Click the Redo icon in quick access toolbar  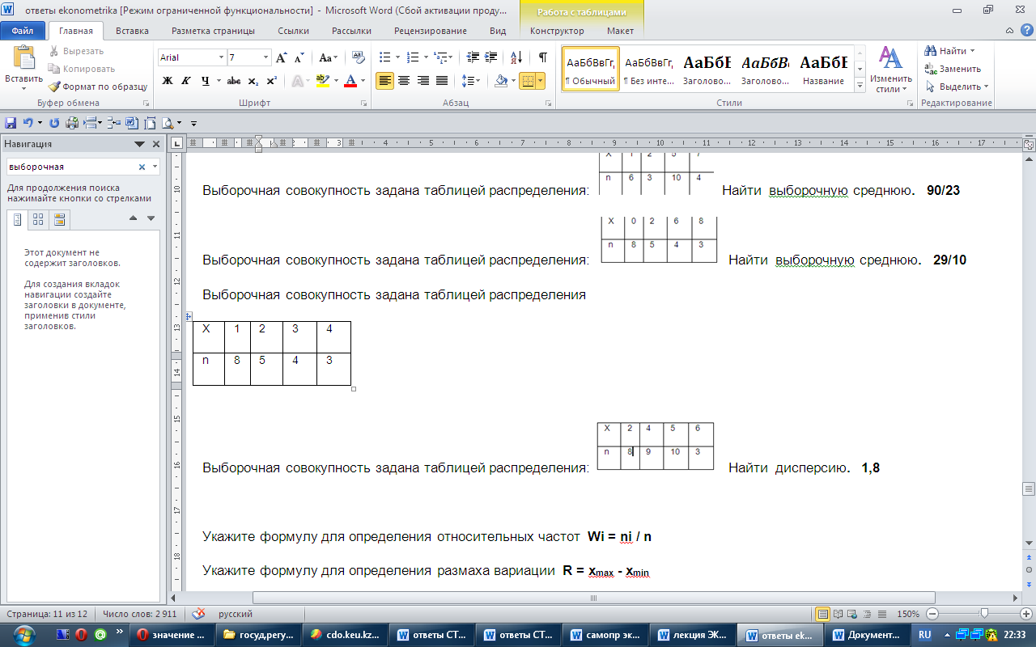[54, 123]
